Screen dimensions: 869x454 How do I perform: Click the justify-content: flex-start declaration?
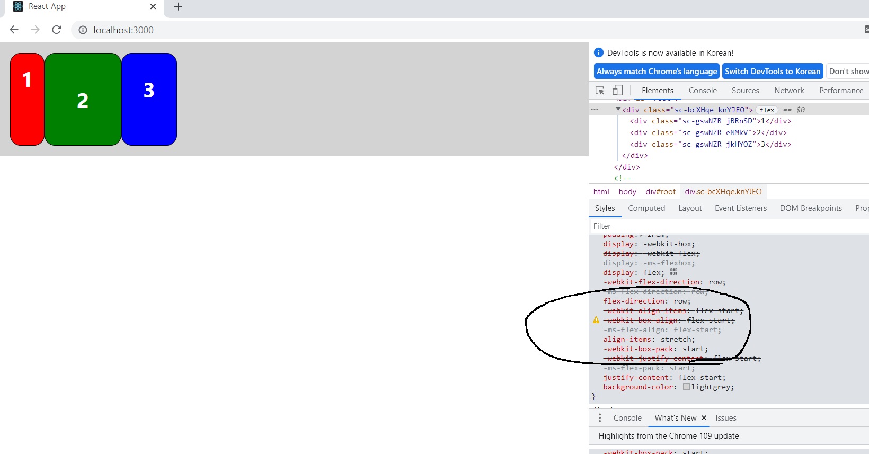664,378
